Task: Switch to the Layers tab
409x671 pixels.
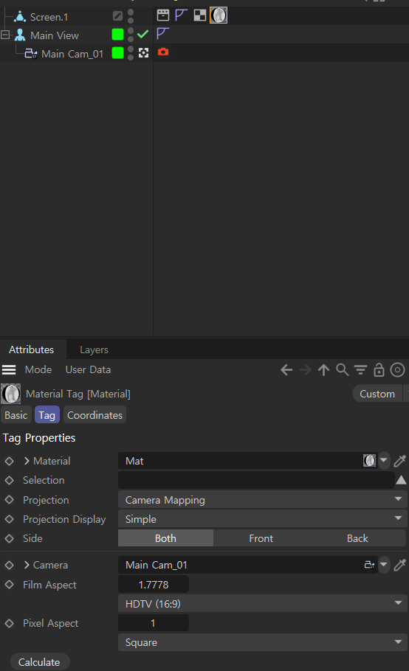Action: 94,350
